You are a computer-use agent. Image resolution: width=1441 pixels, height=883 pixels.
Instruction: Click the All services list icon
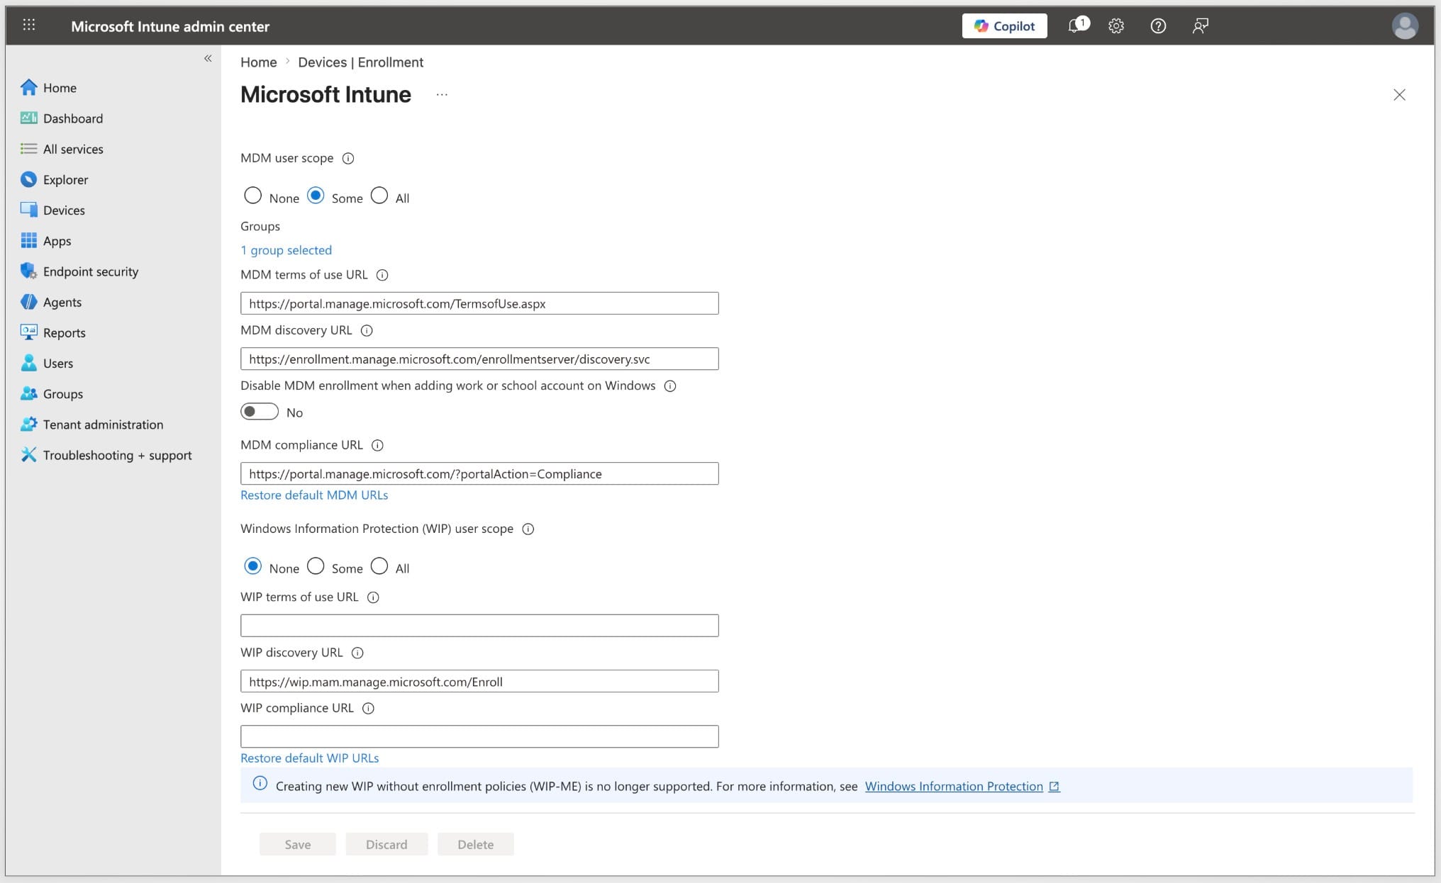pyautogui.click(x=29, y=149)
